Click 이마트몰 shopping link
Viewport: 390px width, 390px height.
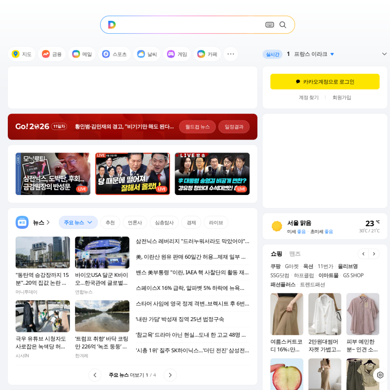(328, 275)
